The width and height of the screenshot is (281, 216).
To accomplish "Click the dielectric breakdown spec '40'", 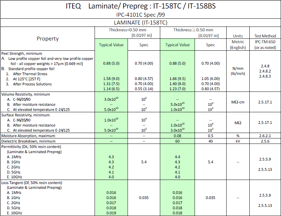I will pos(211,141).
